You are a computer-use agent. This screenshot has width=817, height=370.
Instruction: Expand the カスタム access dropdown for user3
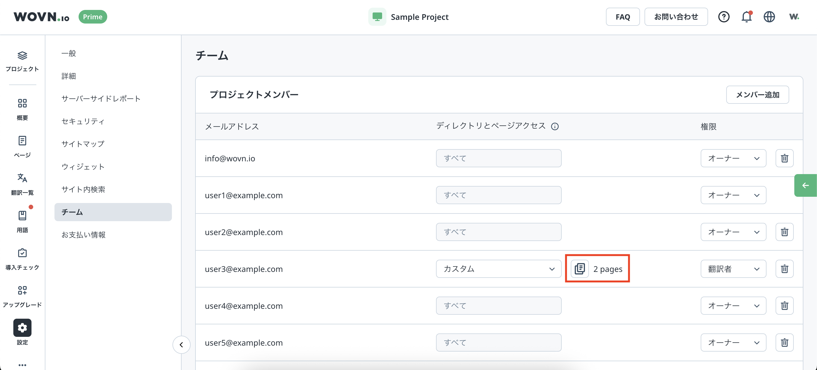pyautogui.click(x=498, y=269)
